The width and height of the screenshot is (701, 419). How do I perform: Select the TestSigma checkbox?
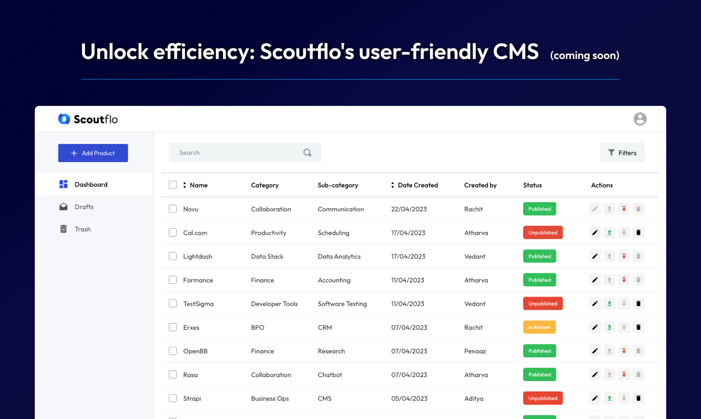coord(173,304)
